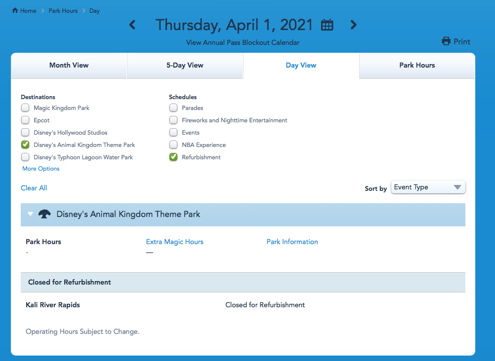Uncheck Disney's Animal Kingdom Theme Park
495x361 pixels.
25,145
